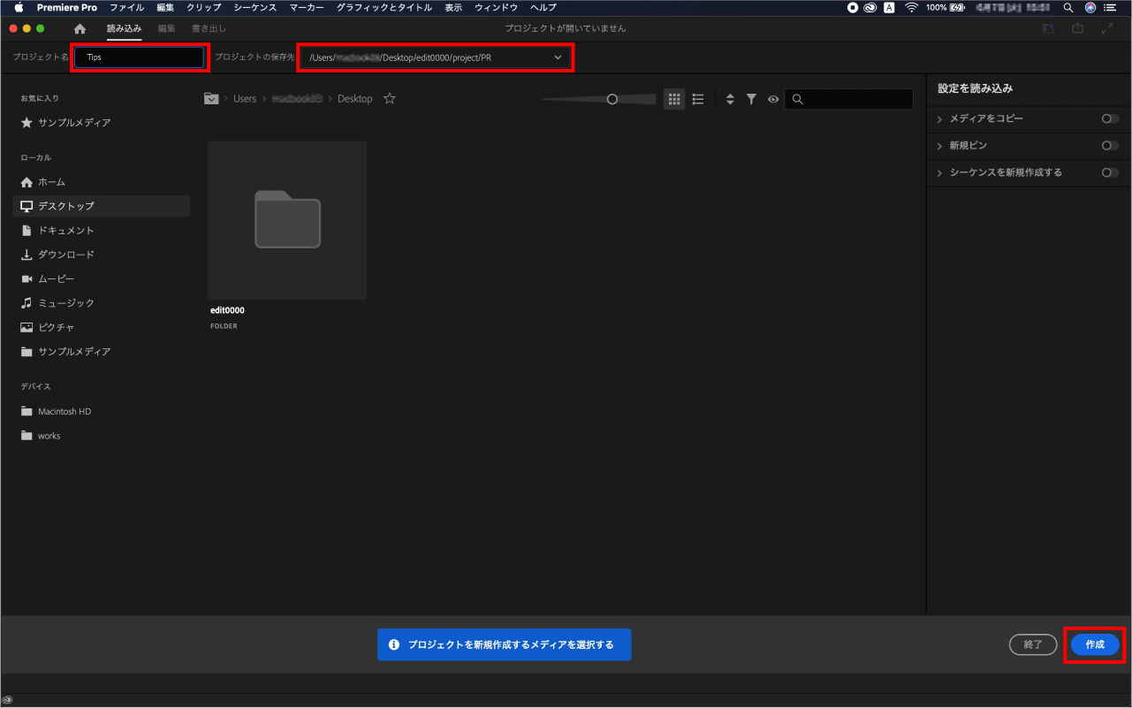Open Creative Cloud icon in status bar
1132x708 pixels.
click(7, 700)
